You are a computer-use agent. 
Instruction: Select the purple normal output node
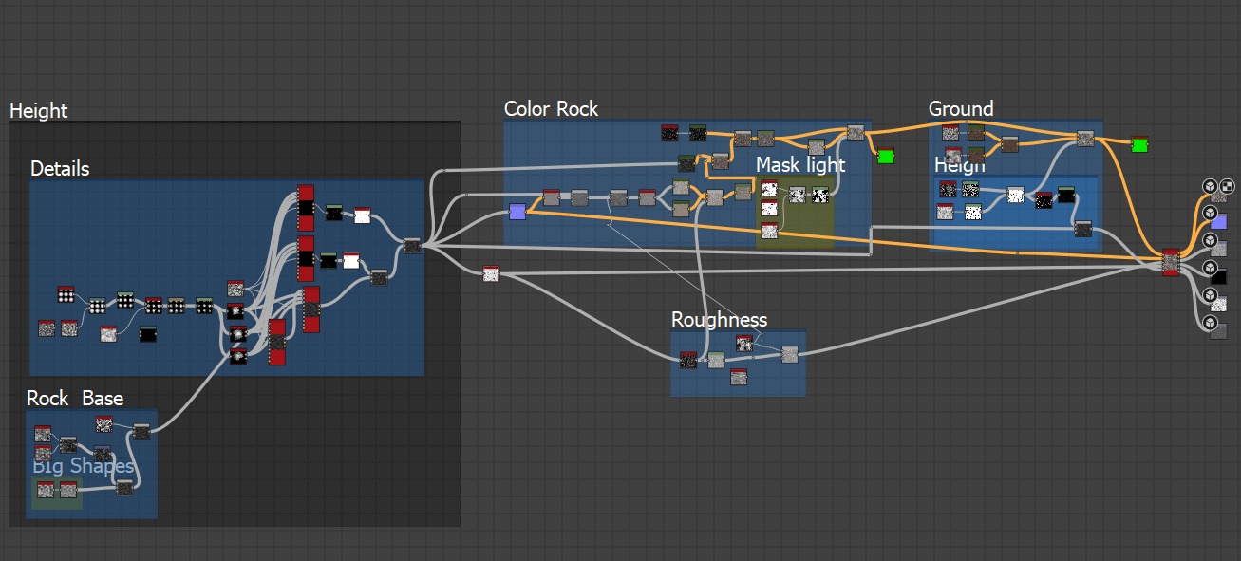click(x=1219, y=222)
